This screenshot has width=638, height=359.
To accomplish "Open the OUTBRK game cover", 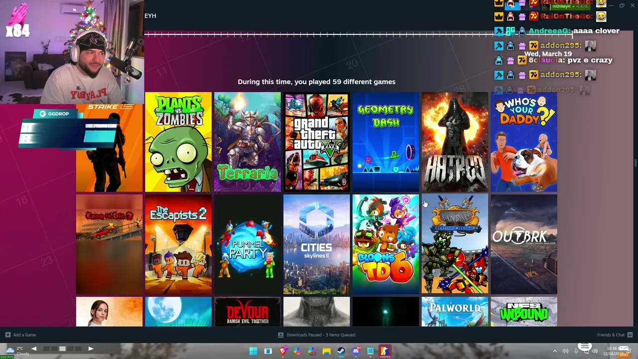I will pyautogui.click(x=524, y=244).
